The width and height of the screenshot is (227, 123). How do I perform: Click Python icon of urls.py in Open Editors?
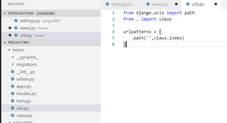[16, 35]
